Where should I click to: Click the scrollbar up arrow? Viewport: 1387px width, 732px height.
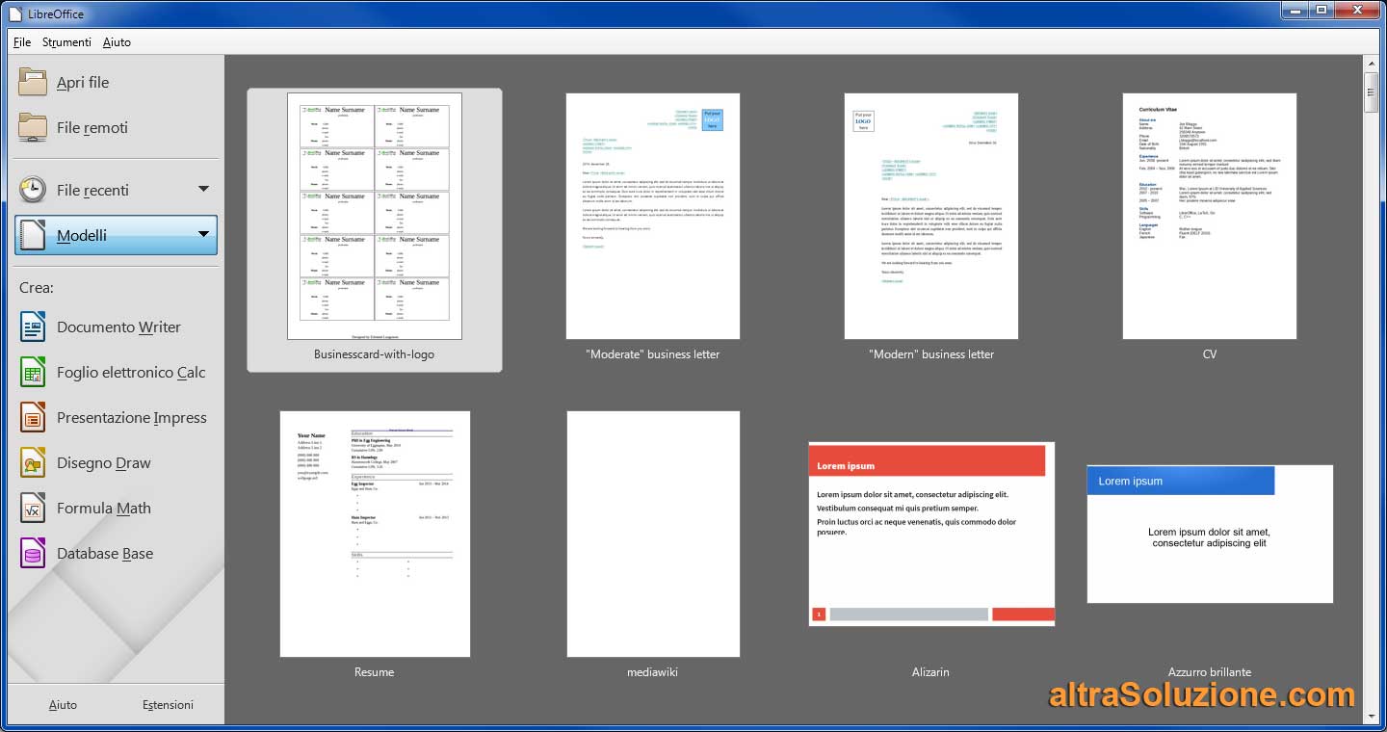coord(1372,64)
